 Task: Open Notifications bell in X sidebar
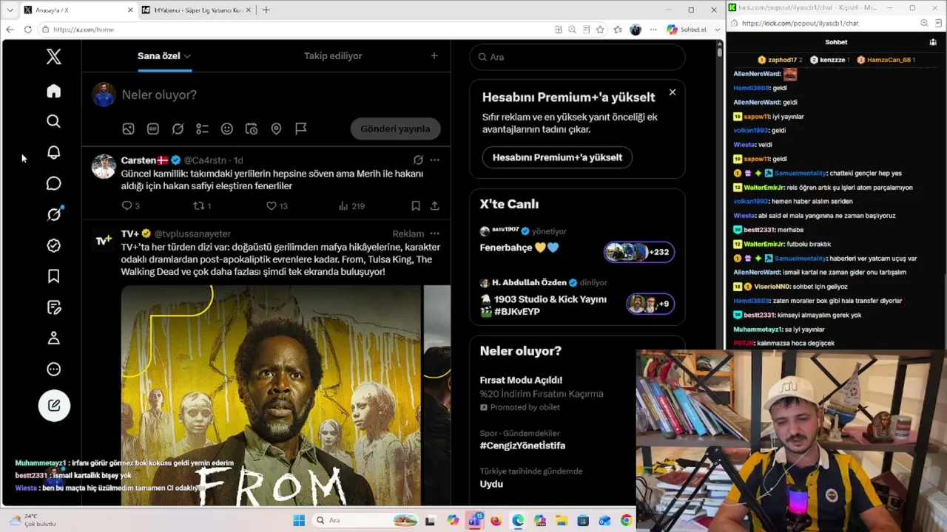54,152
